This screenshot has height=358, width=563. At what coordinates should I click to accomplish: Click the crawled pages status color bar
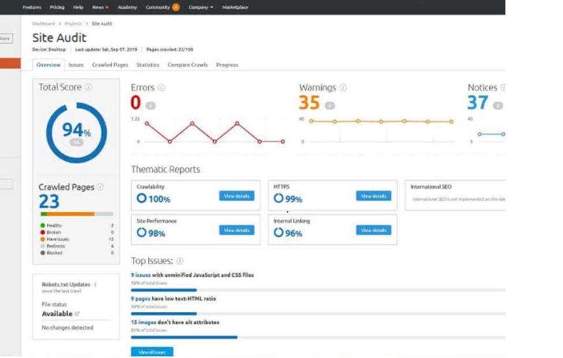point(77,214)
